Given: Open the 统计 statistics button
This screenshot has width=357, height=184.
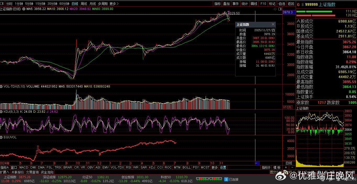Looking at the screenshot, I should pyautogui.click(x=245, y=4).
